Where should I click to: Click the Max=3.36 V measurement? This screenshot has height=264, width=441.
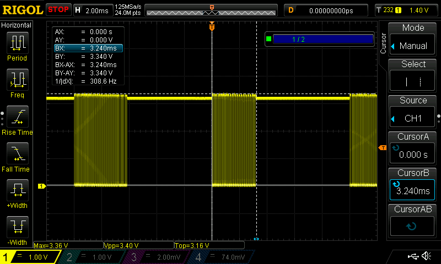click(x=68, y=245)
